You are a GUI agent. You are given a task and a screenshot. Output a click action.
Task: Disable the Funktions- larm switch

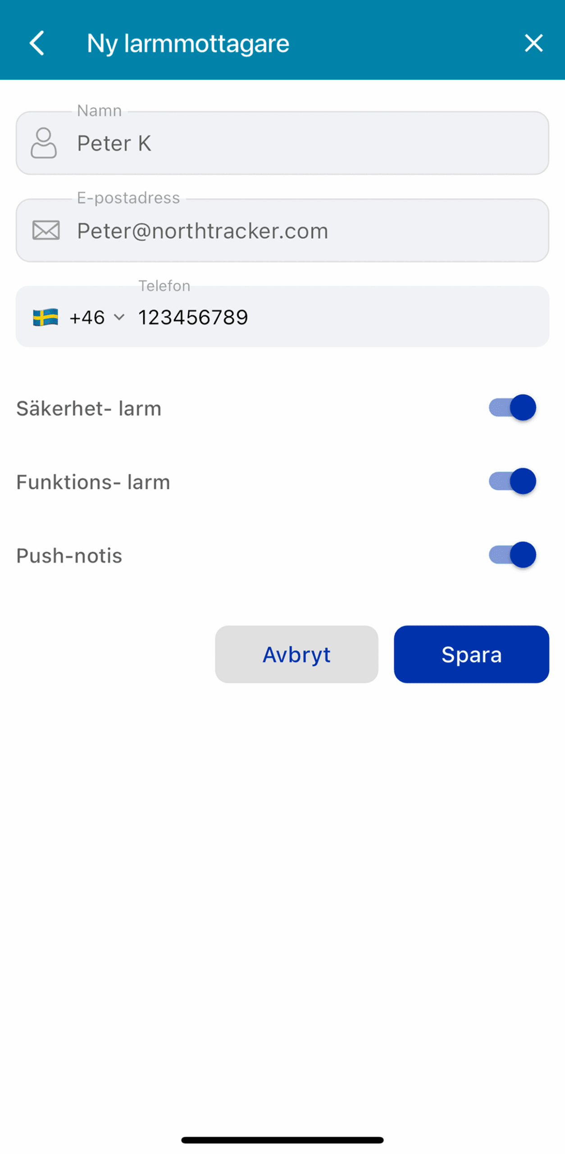point(512,481)
